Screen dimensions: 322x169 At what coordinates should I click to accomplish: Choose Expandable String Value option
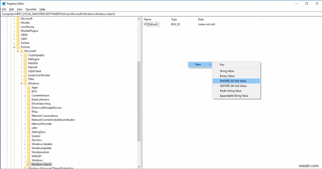coord(236,96)
